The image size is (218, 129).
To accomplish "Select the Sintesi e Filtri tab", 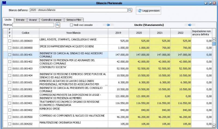I will 74,20.
